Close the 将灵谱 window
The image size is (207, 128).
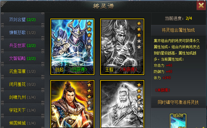pos(201,6)
